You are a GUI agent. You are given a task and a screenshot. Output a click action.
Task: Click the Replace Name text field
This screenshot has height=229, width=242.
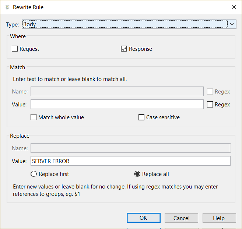pyautogui.click(x=130, y=148)
